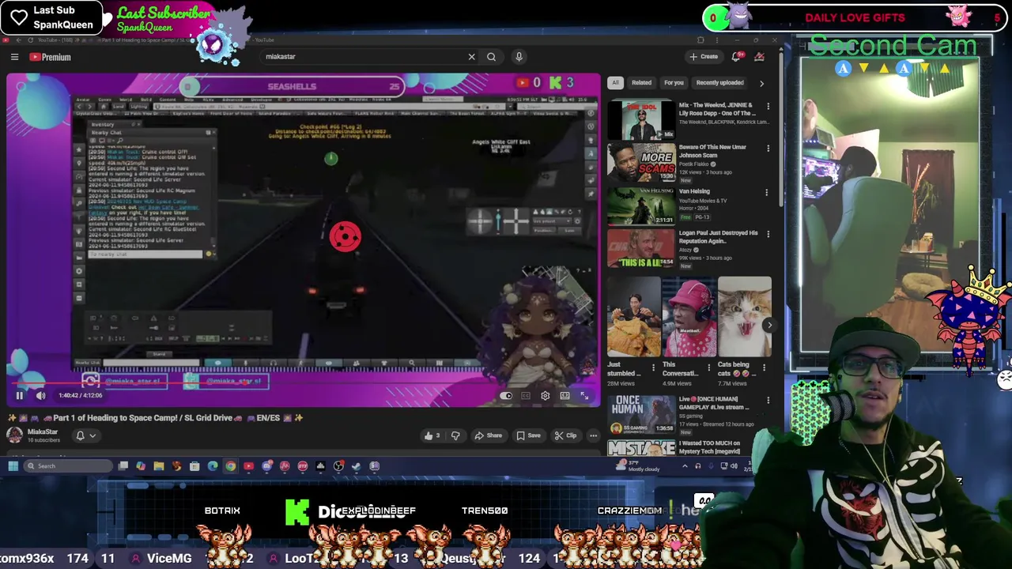Open Steam from the taskbar
Image resolution: width=1012 pixels, height=569 pixels.
coord(356,465)
